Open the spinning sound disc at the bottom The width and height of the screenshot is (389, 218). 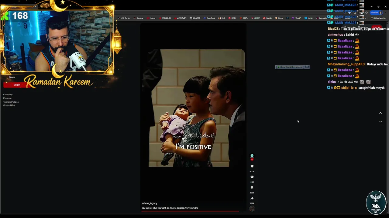(252, 209)
